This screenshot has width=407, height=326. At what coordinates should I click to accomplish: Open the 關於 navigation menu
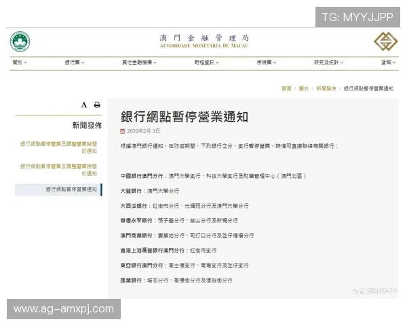pyautogui.click(x=20, y=62)
